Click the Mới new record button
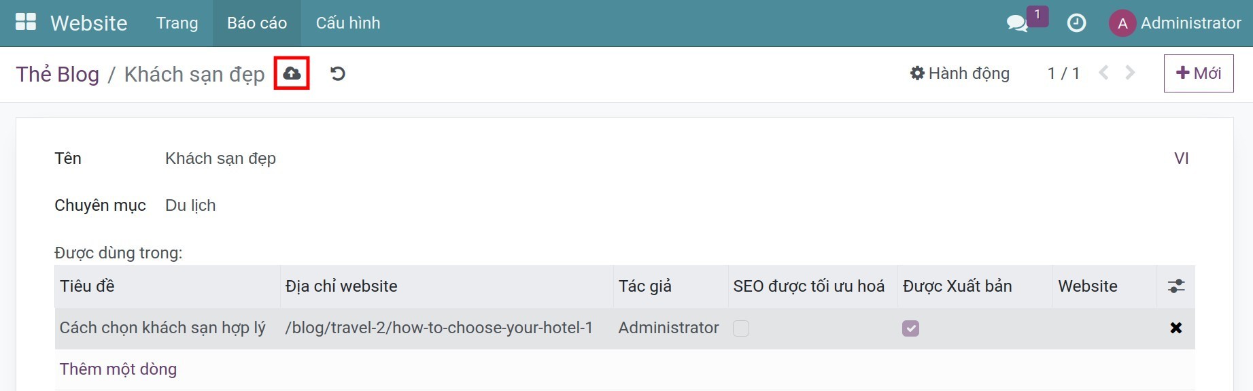Screen dimensions: 1253x391 coord(1199,73)
